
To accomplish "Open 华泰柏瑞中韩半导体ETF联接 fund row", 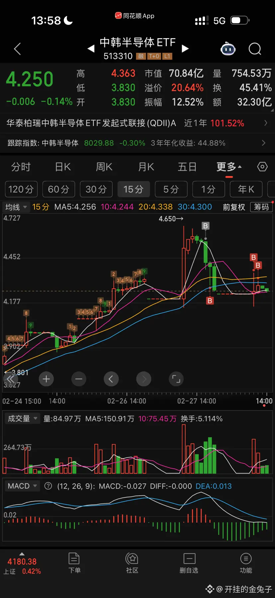I will click(x=137, y=123).
